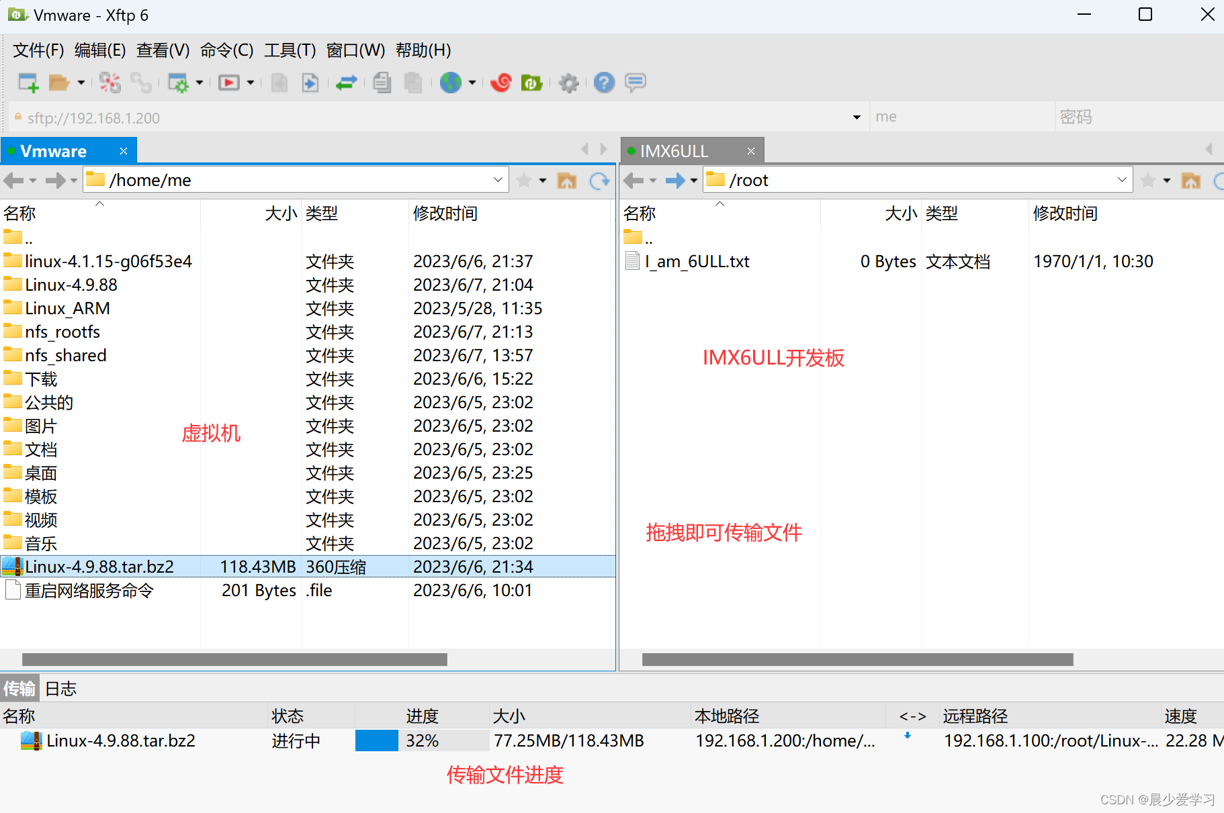Viewport: 1224px width, 813px height.
Task: Click the IMX6ULL pane horizontal scrollbar
Action: 857,659
